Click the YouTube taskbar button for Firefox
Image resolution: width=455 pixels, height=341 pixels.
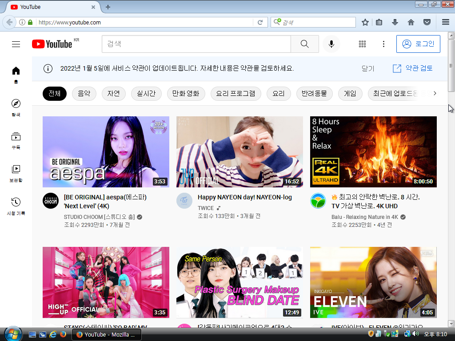pyautogui.click(x=107, y=335)
